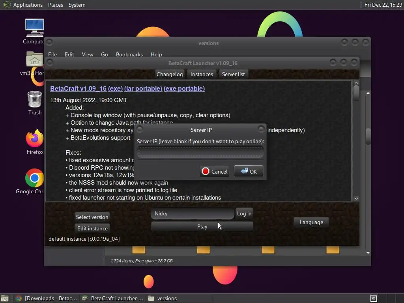Screen dimensions: 404x303
Task: Click the Edit instance button
Action: coord(92,228)
